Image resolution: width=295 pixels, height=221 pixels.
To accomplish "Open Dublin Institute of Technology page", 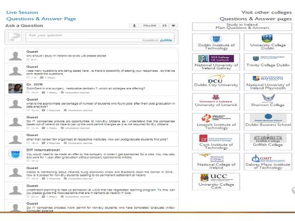I will [x=216, y=42].
